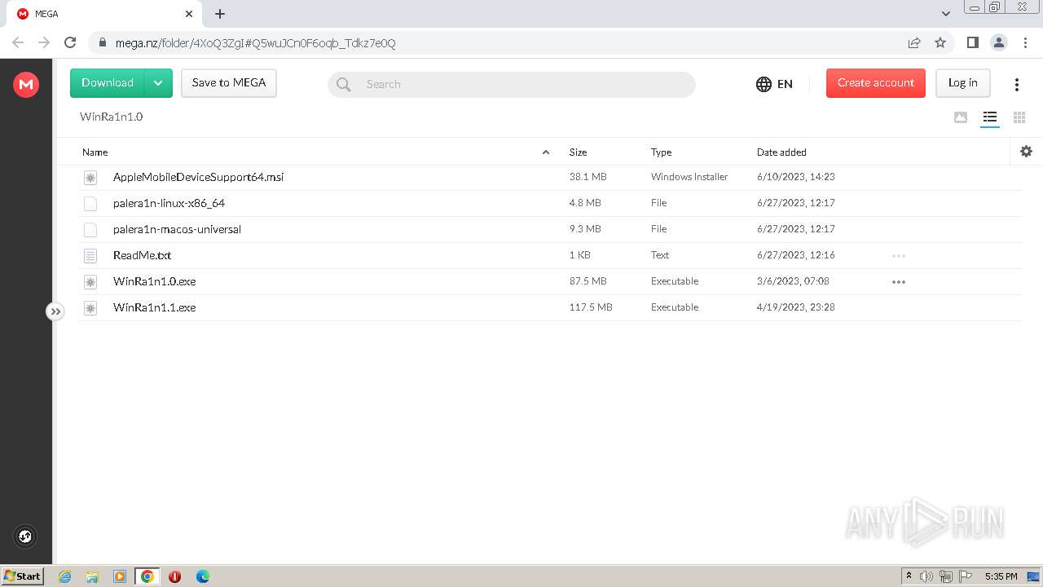Focus the Search input field

click(x=512, y=84)
